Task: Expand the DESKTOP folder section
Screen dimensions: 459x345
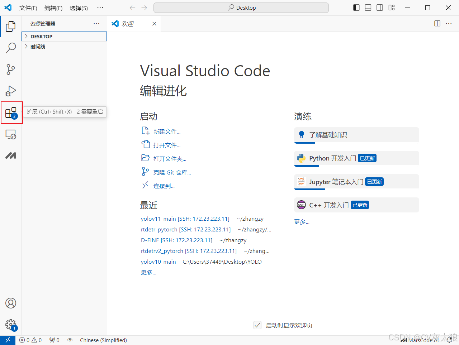Action: point(64,36)
